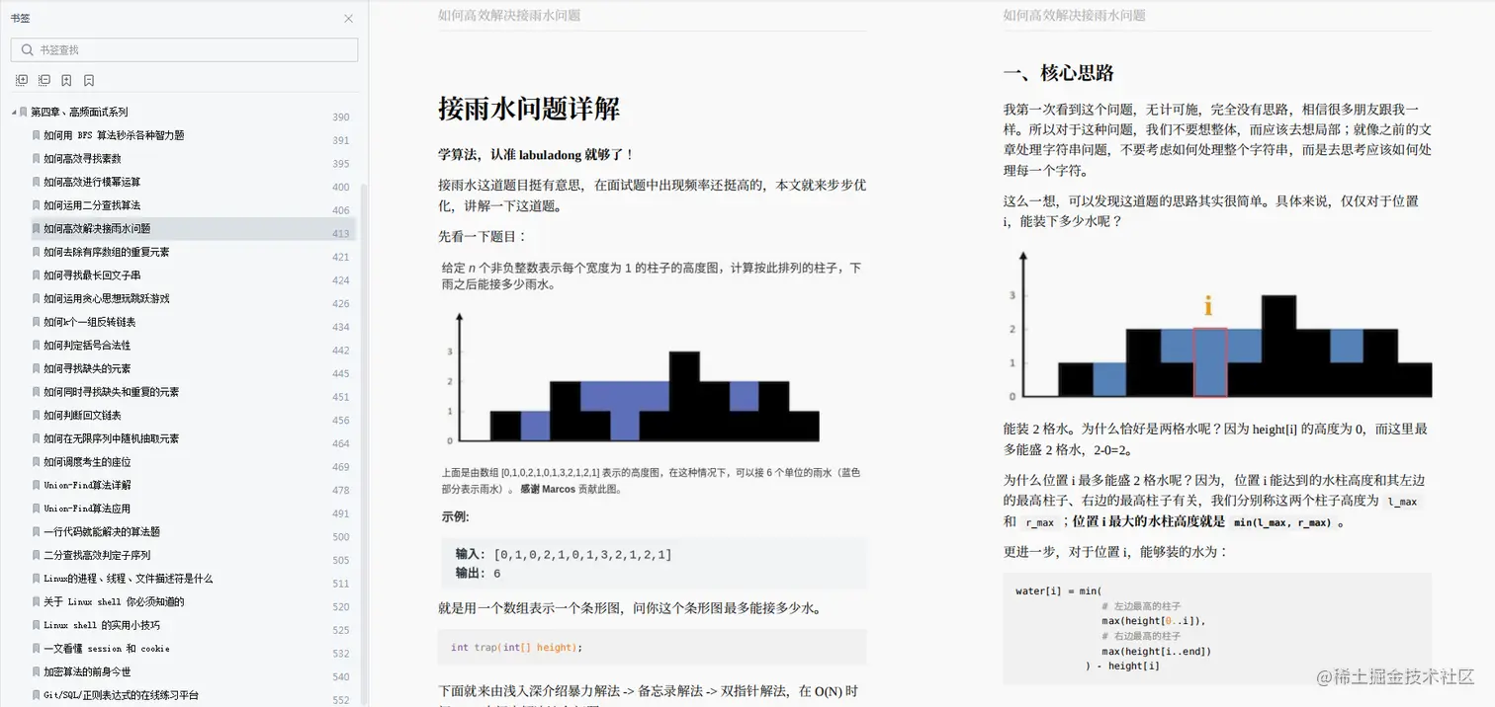Click the collapse all bookmarks icon

(44, 80)
